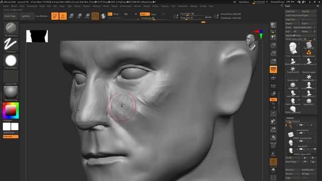The image size is (322, 181).
Task: Click the BPR render icon
Action: [x=273, y=26]
